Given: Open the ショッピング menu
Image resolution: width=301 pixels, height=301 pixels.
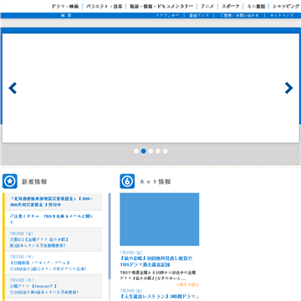Looking at the screenshot, I should pos(286,6).
